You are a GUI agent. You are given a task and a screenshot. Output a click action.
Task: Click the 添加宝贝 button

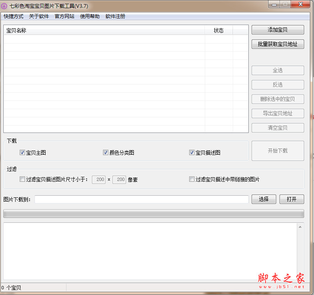tap(278, 30)
